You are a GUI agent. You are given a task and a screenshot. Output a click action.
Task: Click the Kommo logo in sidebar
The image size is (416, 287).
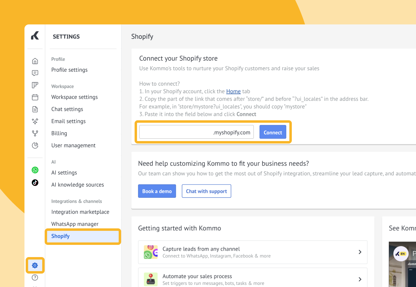(35, 36)
